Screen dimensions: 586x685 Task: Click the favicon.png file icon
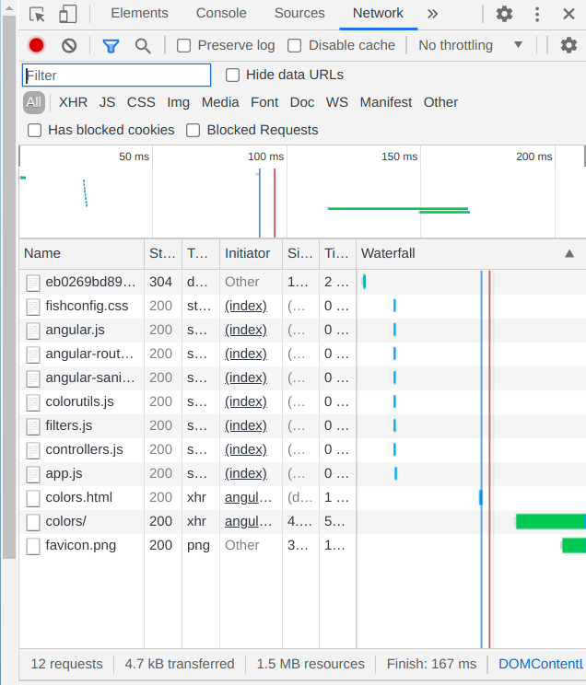33,546
